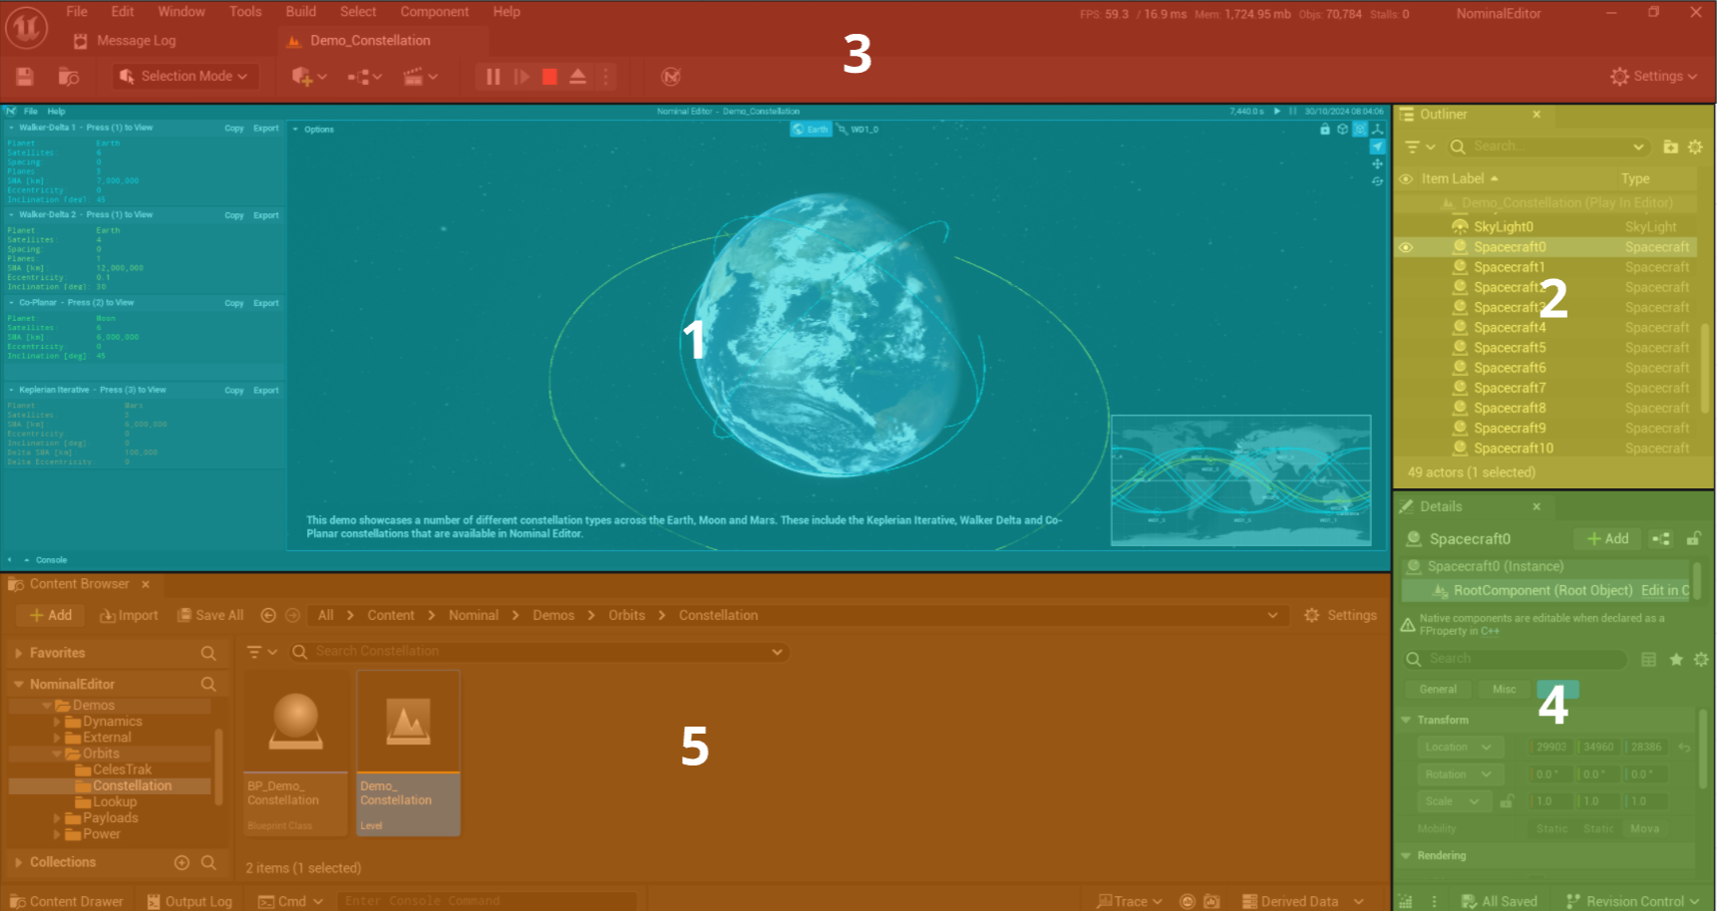Stop the play session

click(x=549, y=77)
